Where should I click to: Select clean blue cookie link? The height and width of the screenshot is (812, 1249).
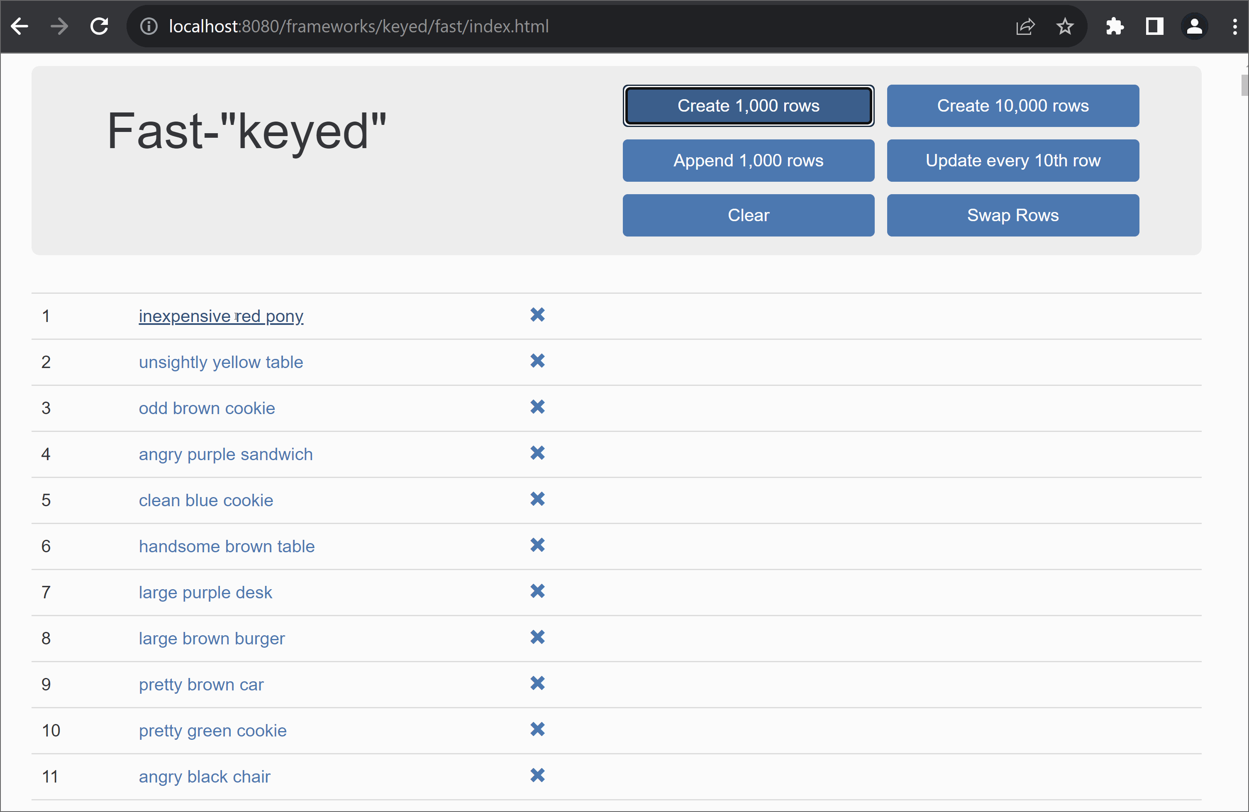pos(206,500)
